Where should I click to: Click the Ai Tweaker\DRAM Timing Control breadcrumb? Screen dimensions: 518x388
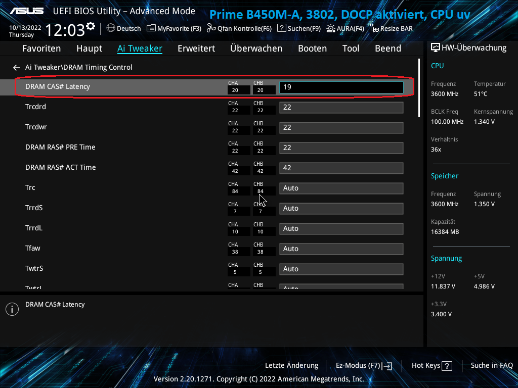(78, 67)
